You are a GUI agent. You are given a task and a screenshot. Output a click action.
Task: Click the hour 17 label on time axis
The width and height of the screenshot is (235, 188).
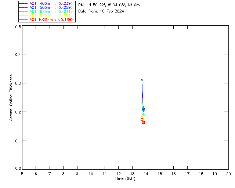pos(187,174)
